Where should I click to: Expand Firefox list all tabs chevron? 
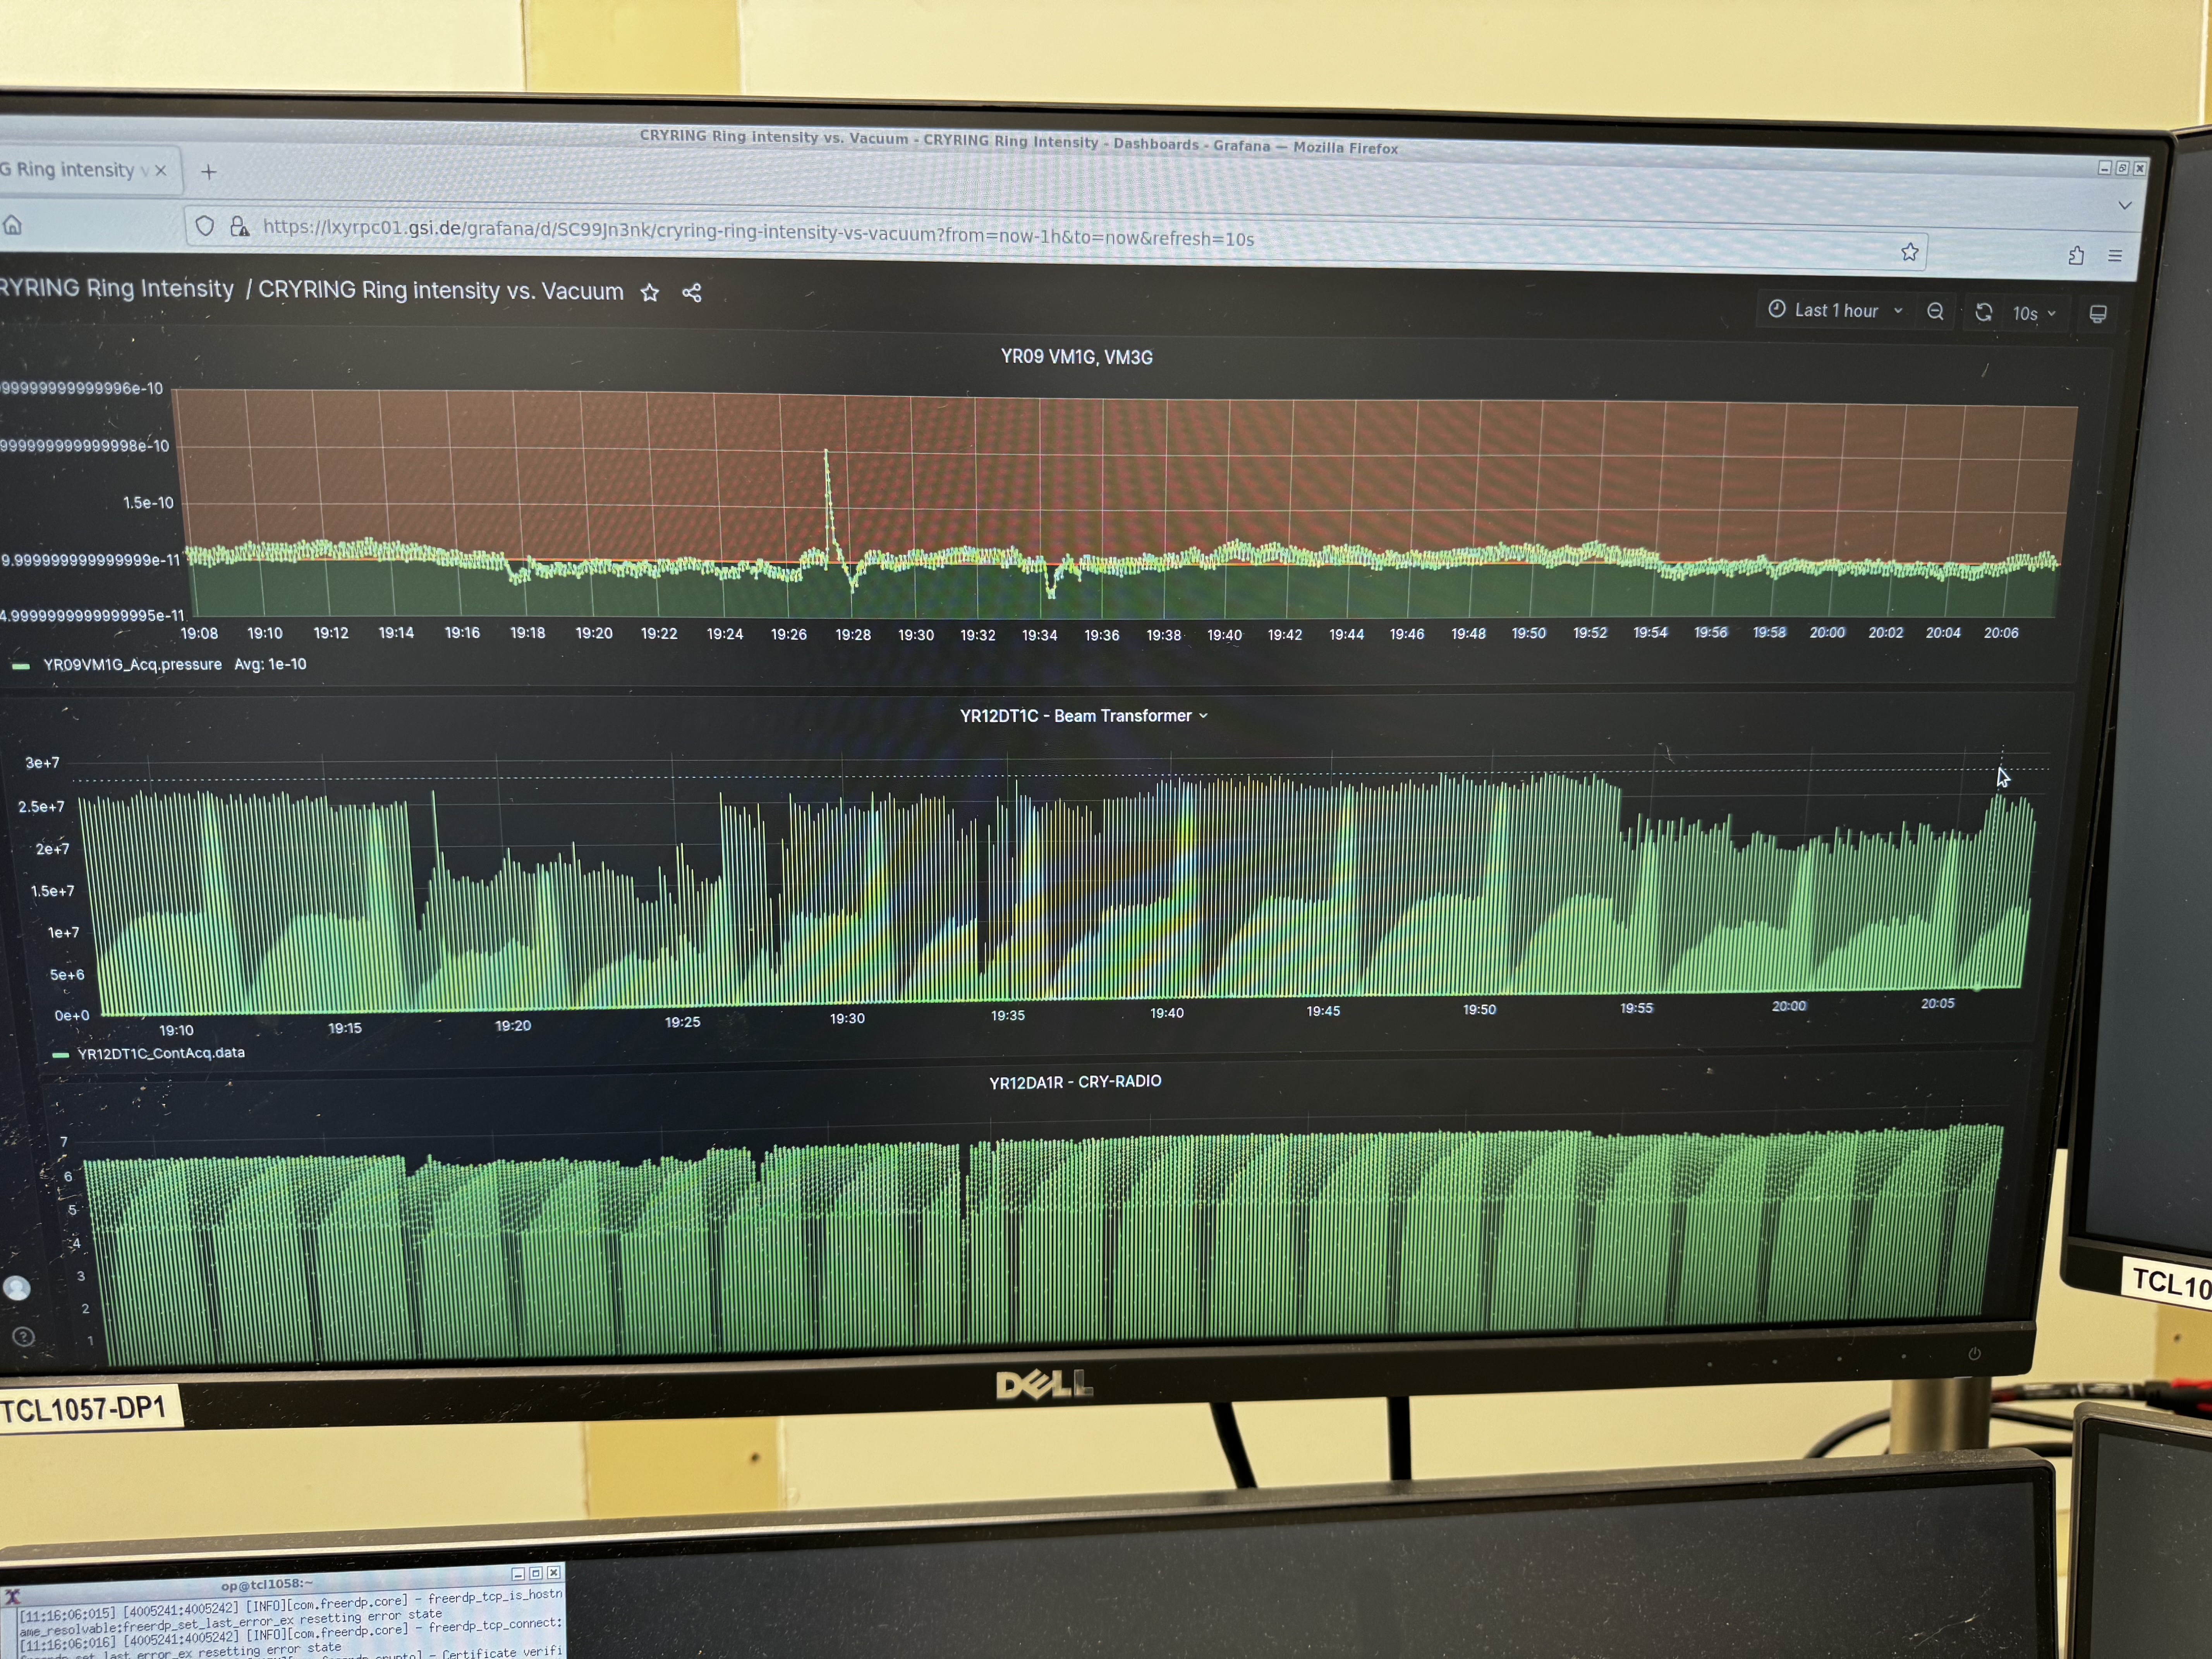2125,205
